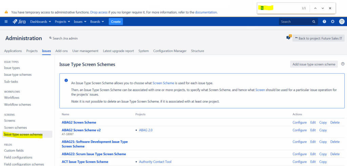Open Workflows in sidebar
Viewport: 347px width, 166px height.
(x=12, y=98)
